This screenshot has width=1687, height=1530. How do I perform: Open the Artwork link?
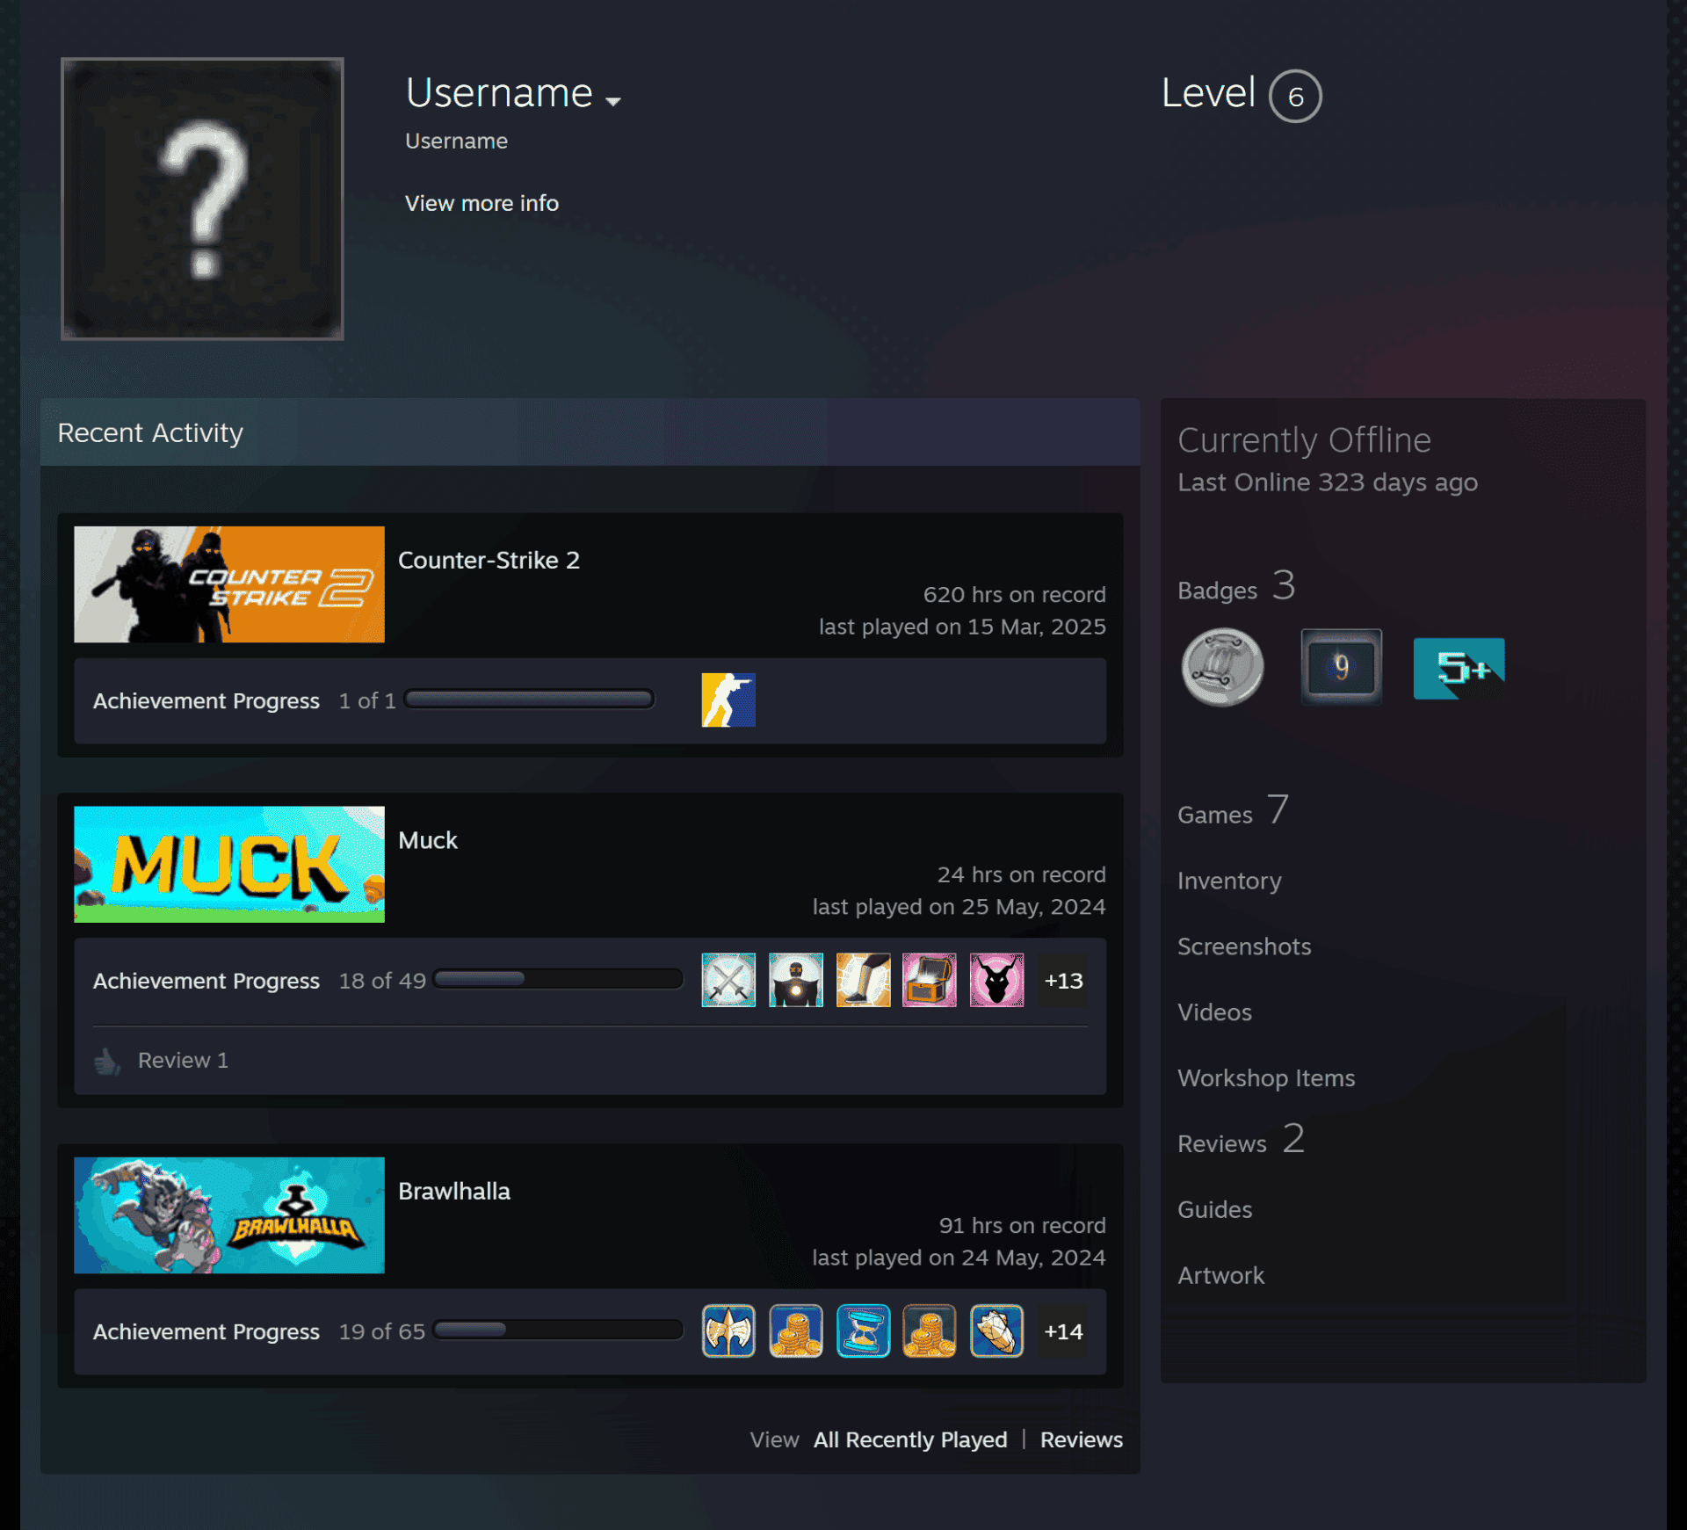tap(1220, 1276)
